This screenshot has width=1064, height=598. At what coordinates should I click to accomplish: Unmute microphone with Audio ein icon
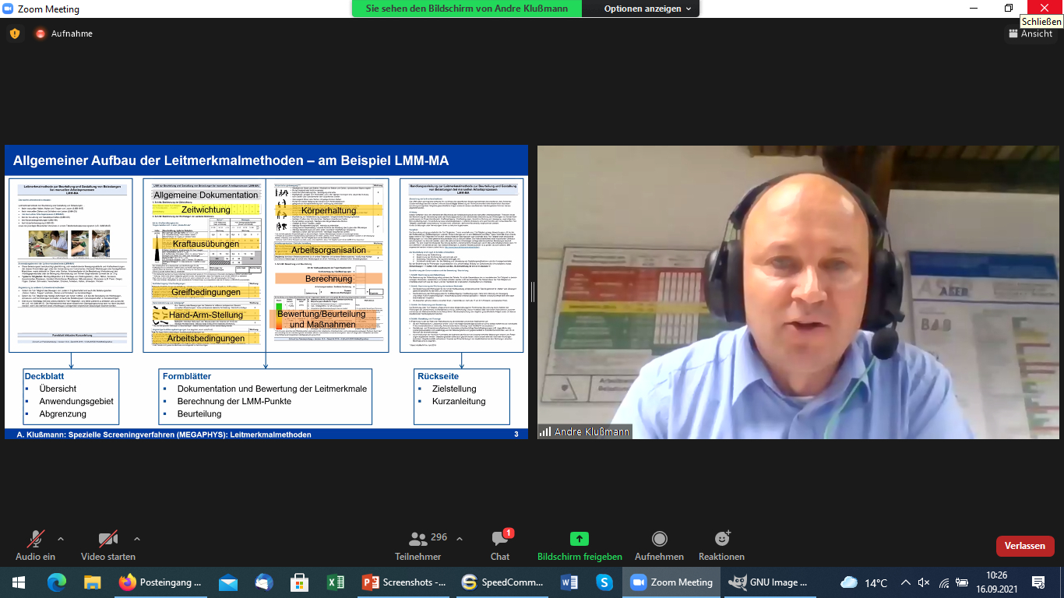35,540
